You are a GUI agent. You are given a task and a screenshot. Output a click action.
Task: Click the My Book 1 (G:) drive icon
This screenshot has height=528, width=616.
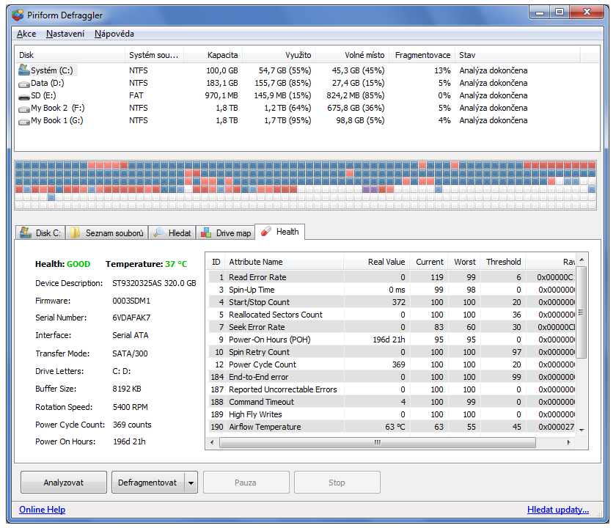coord(23,120)
